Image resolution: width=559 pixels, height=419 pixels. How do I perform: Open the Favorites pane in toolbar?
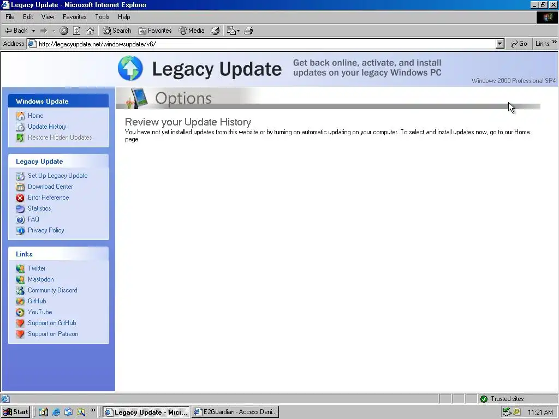tap(154, 31)
